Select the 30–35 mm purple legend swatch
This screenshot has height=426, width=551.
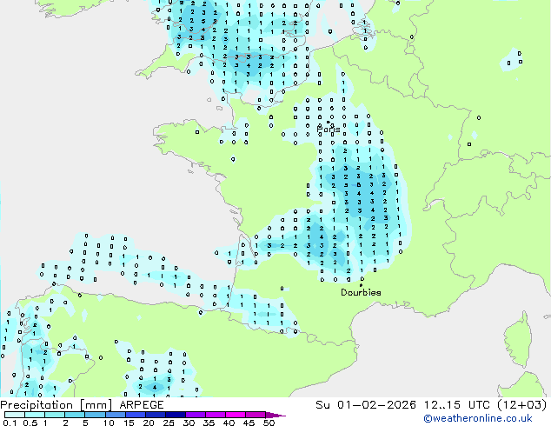pos(195,415)
